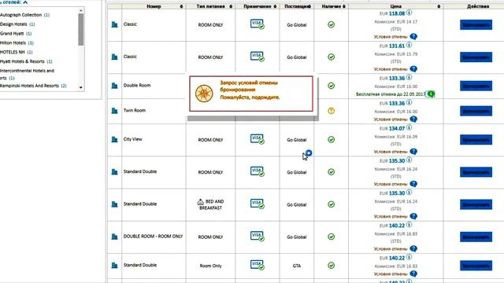
Task: Click Действия column header
Action: point(478,6)
